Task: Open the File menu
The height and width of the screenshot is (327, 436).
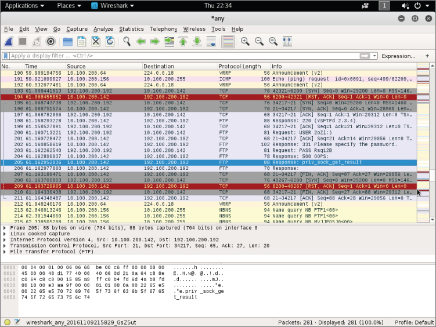Action: coord(9,29)
